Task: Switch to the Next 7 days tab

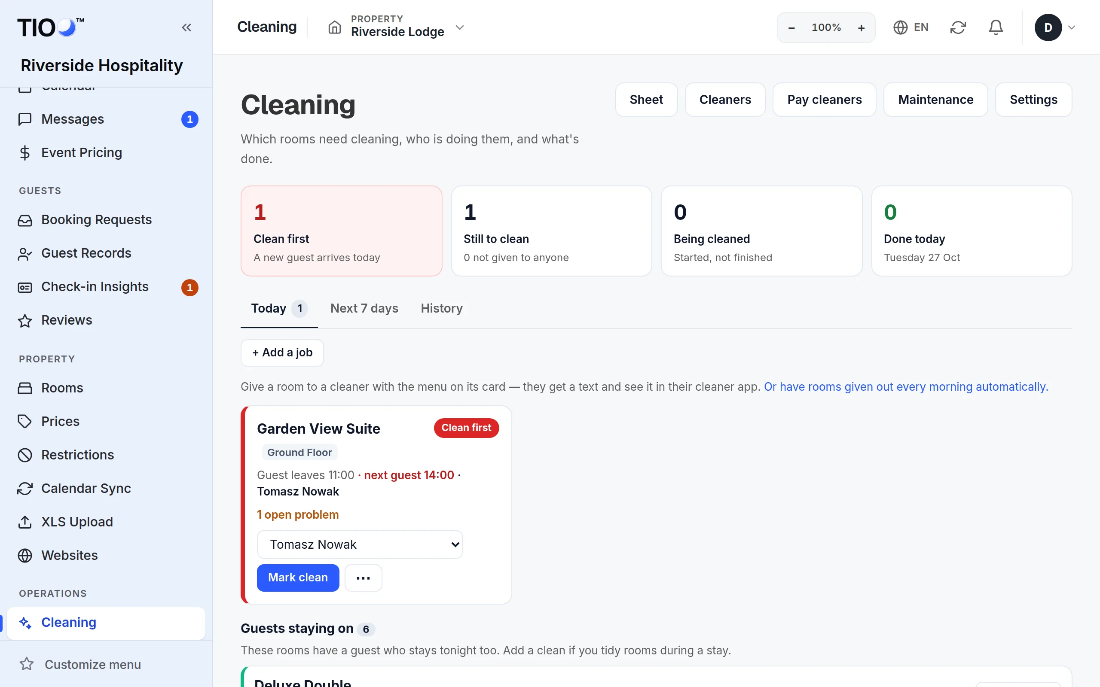Action: tap(364, 309)
